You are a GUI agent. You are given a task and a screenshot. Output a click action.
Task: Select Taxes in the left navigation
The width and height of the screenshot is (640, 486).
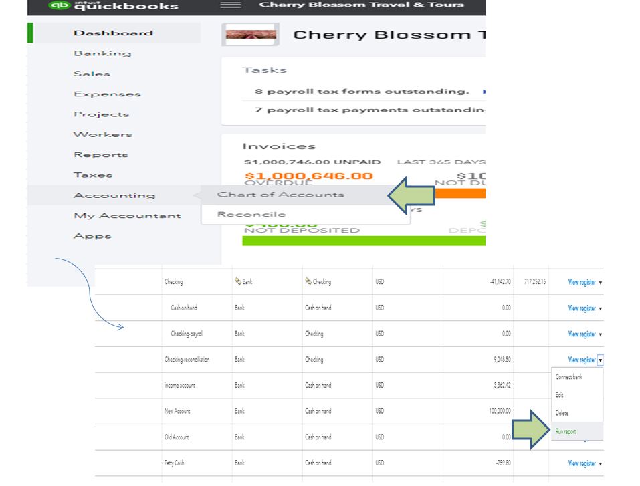93,175
